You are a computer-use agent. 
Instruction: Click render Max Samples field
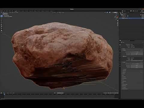tap(137, 65)
